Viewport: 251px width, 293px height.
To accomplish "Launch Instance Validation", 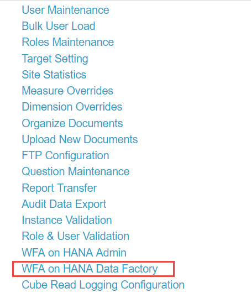I will [67, 220].
